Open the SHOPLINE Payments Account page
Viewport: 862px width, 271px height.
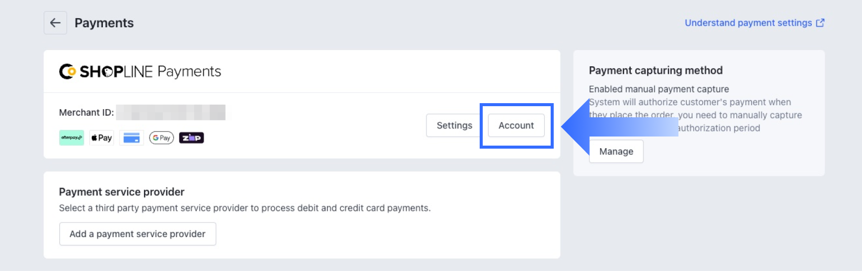click(516, 125)
